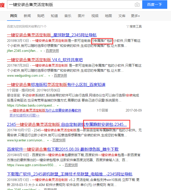Open the 搜索工具 filter
This screenshot has width=171, height=190.
[x=134, y=26]
